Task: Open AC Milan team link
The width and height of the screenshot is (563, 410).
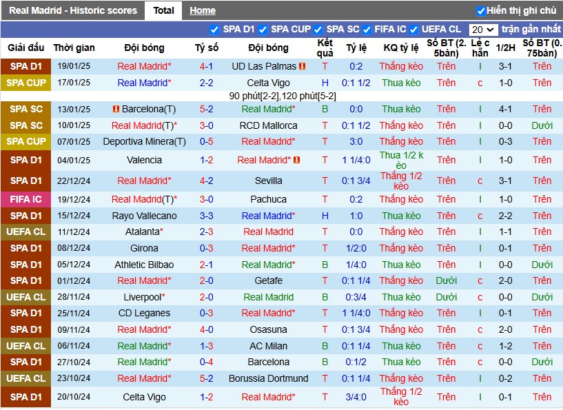Action: click(x=268, y=346)
